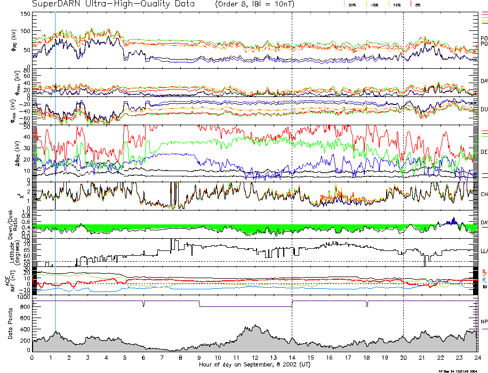Click the dashed vertical line at hour 14
Image resolution: width=488 pixels, height=373 pixels.
[x=292, y=160]
